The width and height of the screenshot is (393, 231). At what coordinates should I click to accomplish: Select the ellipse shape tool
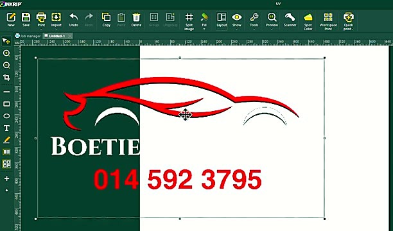click(x=6, y=116)
